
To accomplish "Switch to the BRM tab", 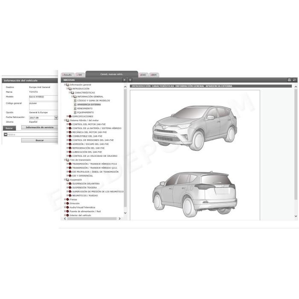I will tap(154, 75).
